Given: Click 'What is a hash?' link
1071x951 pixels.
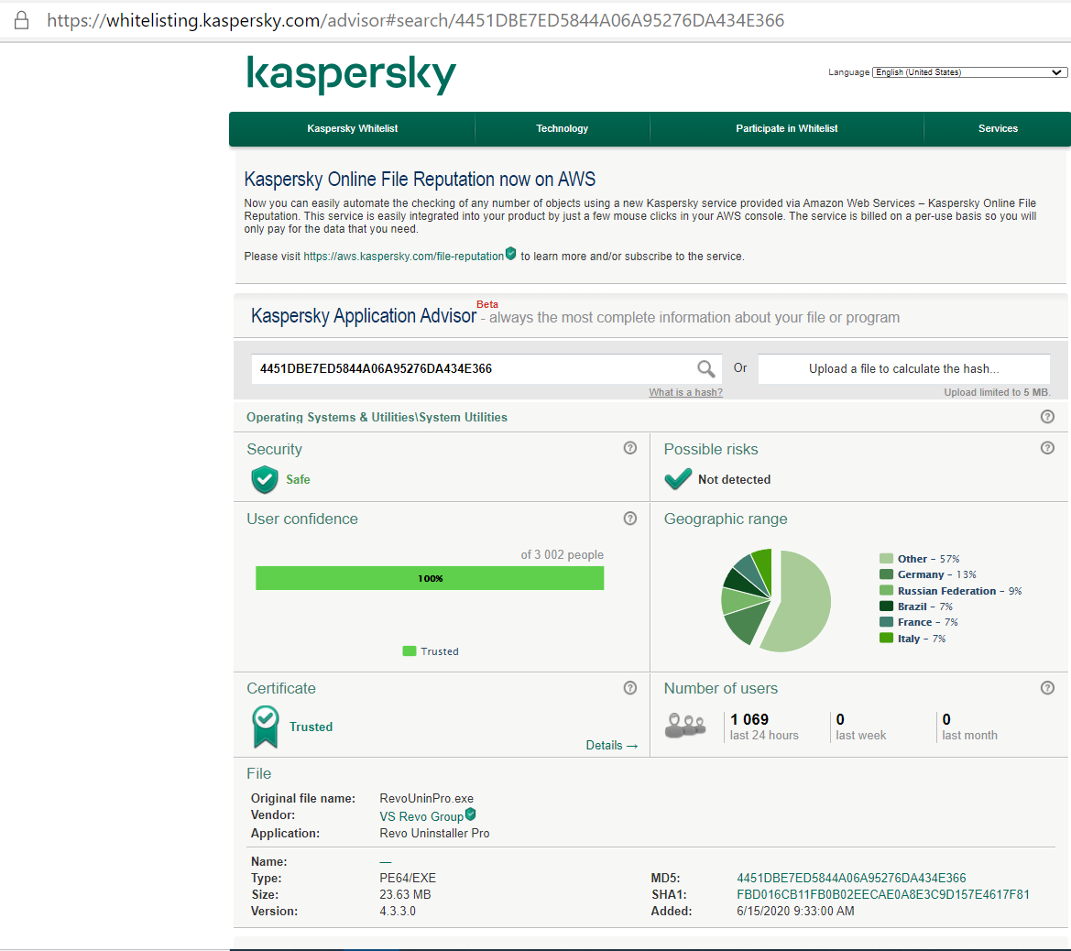Looking at the screenshot, I should (x=686, y=392).
